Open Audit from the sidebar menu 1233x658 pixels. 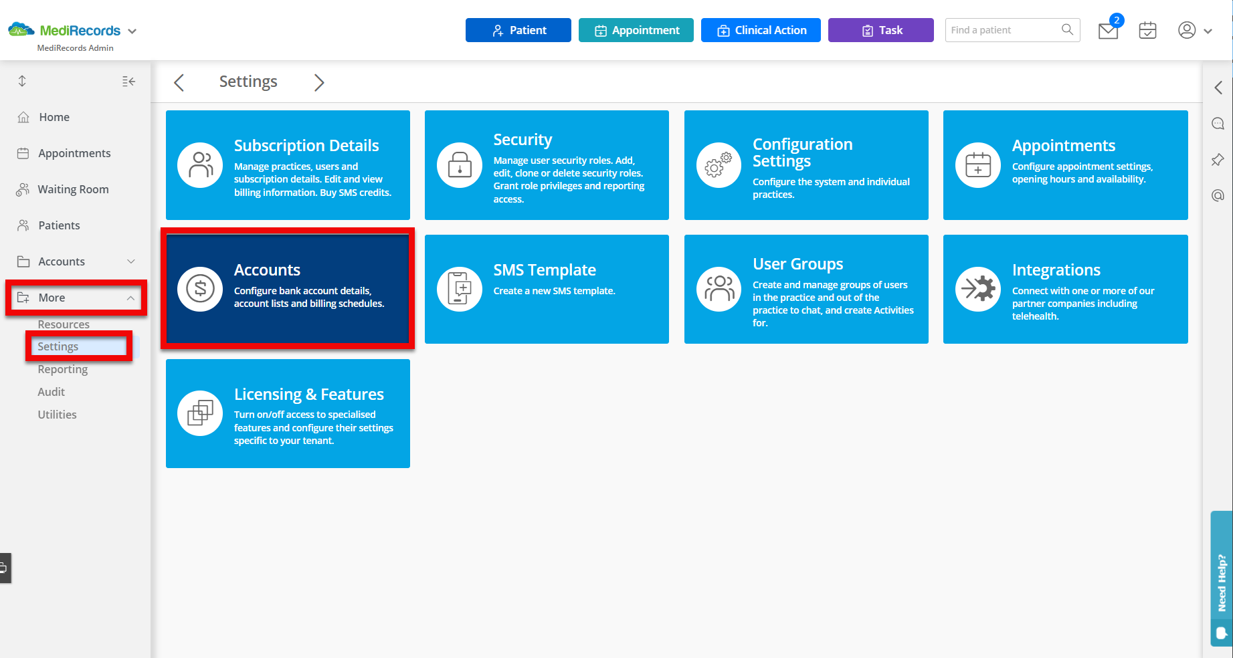pyautogui.click(x=51, y=392)
